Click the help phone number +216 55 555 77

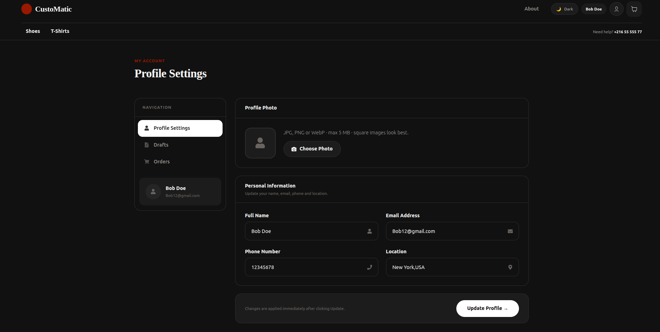pos(628,32)
